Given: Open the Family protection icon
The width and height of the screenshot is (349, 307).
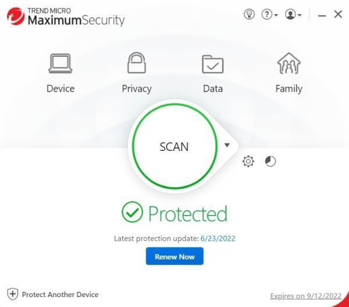Looking at the screenshot, I should point(289,63).
